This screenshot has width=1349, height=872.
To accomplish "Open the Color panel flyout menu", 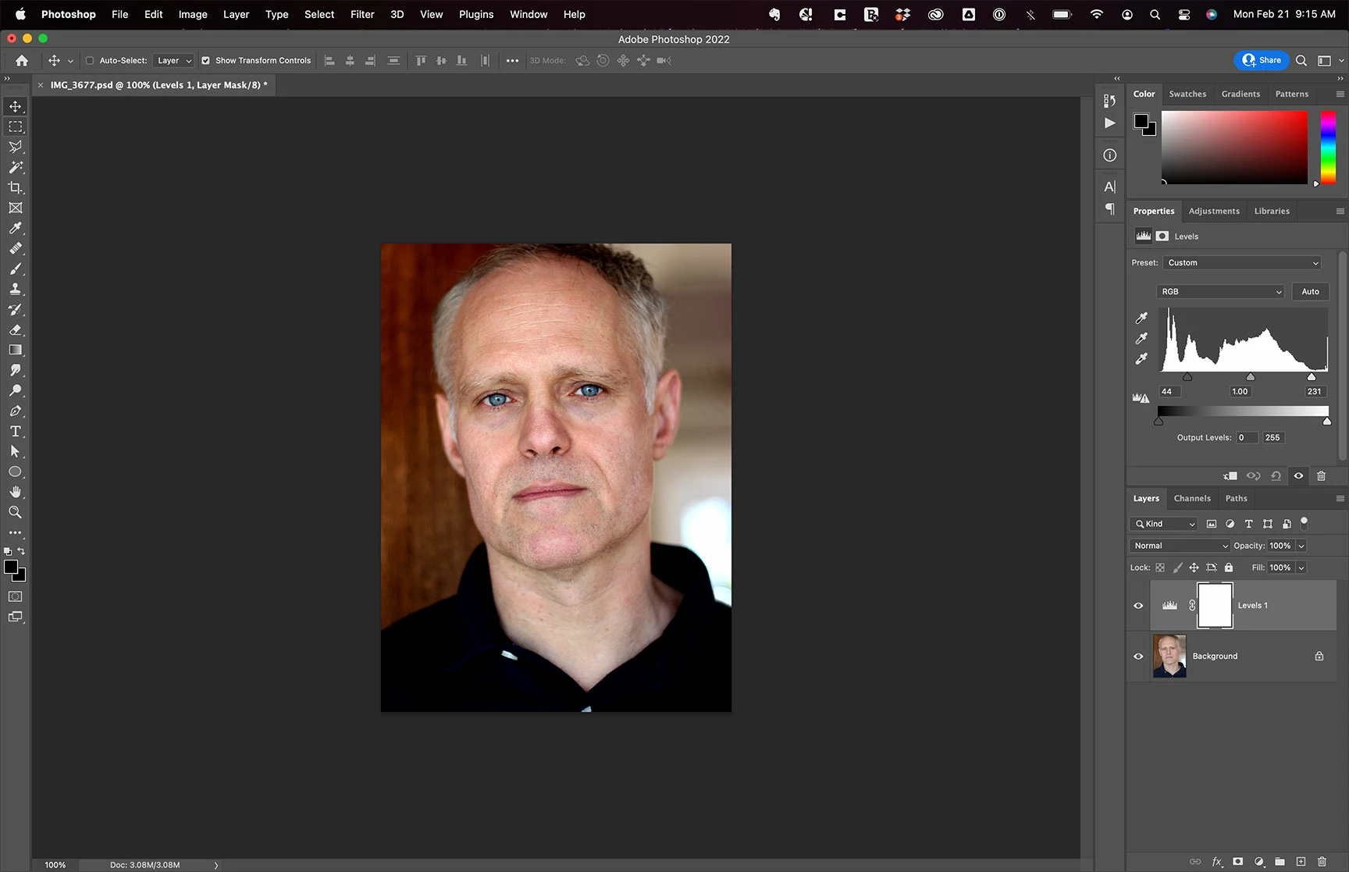I will pos(1340,94).
